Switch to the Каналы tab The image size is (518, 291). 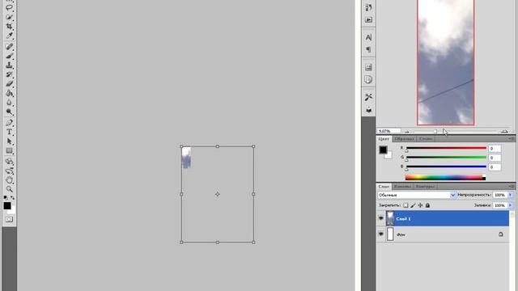pos(402,187)
